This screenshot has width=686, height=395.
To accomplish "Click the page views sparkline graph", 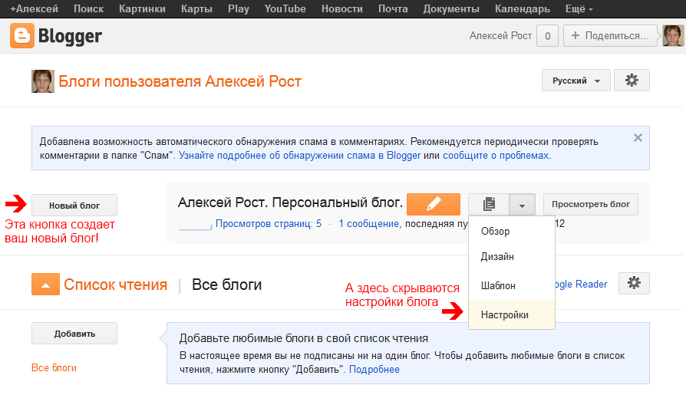I will [x=196, y=226].
